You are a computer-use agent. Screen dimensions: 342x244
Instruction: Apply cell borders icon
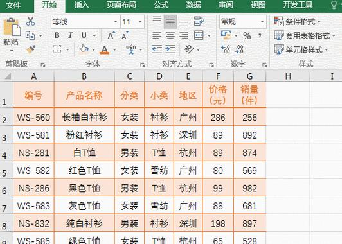57,49
